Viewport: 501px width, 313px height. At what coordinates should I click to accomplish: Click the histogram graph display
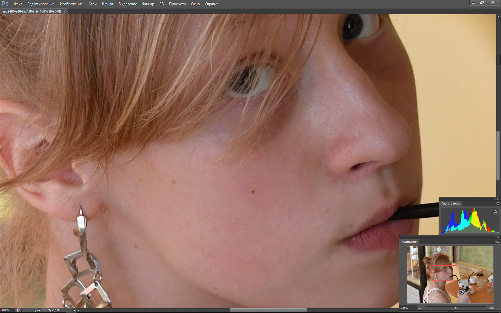pos(470,220)
